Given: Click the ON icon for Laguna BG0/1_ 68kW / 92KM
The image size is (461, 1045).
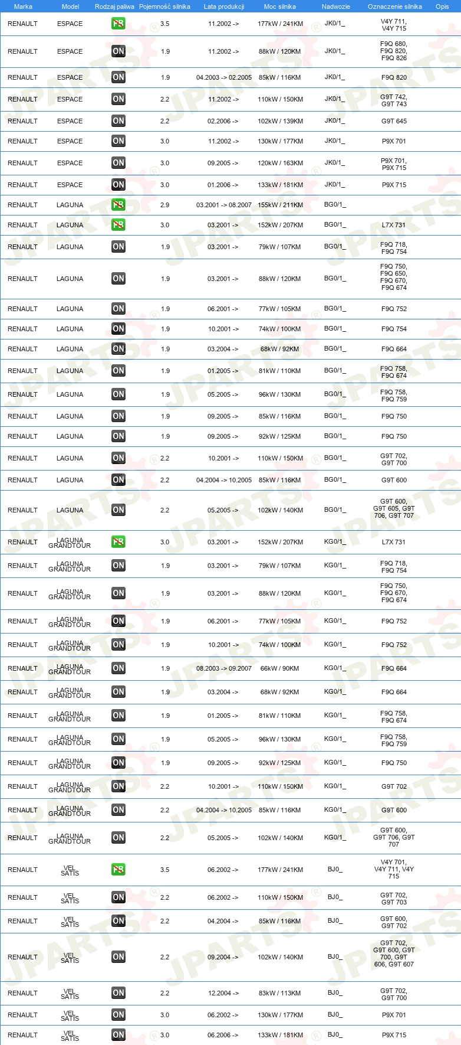Looking at the screenshot, I should [118, 349].
